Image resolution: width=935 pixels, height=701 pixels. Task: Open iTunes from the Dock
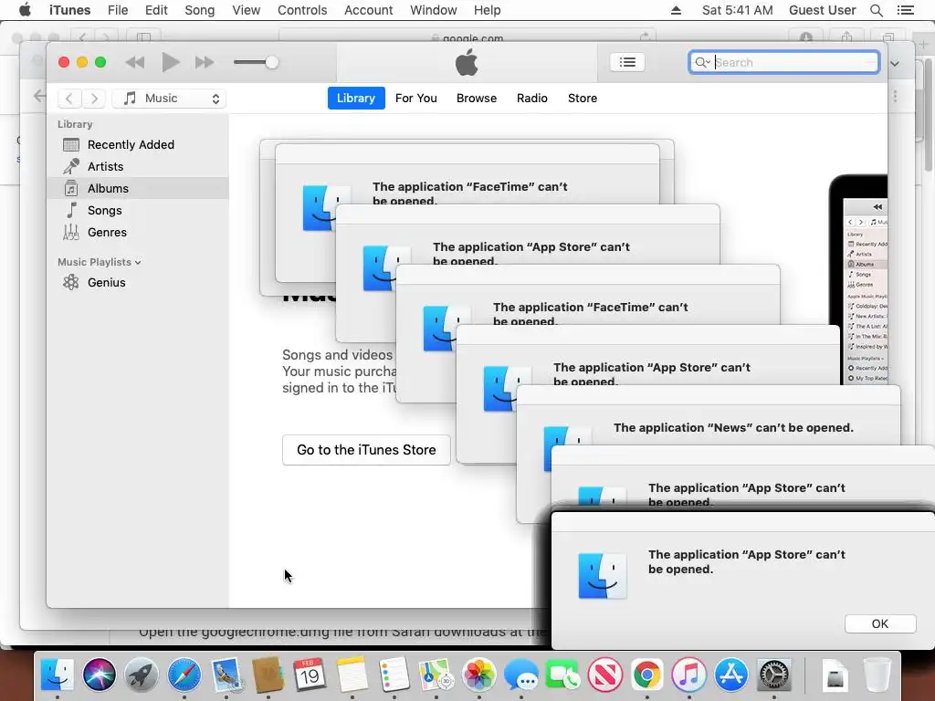688,675
